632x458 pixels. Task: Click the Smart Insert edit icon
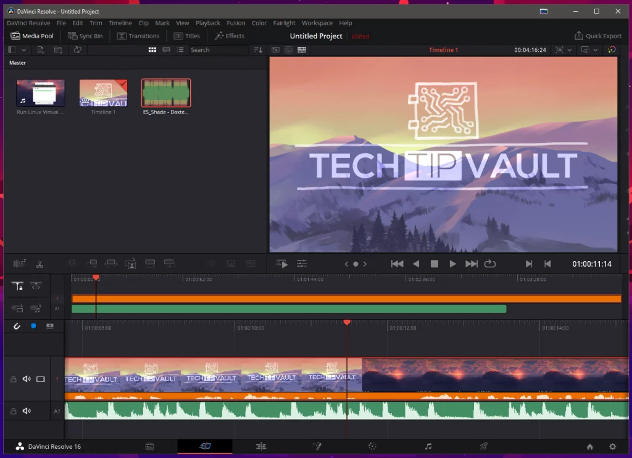coord(72,264)
